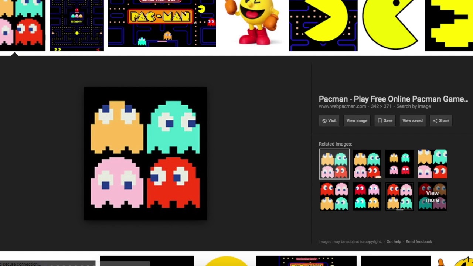Select second related image in bottom row
Viewport: 473px width, 266px height.
coord(367,196)
